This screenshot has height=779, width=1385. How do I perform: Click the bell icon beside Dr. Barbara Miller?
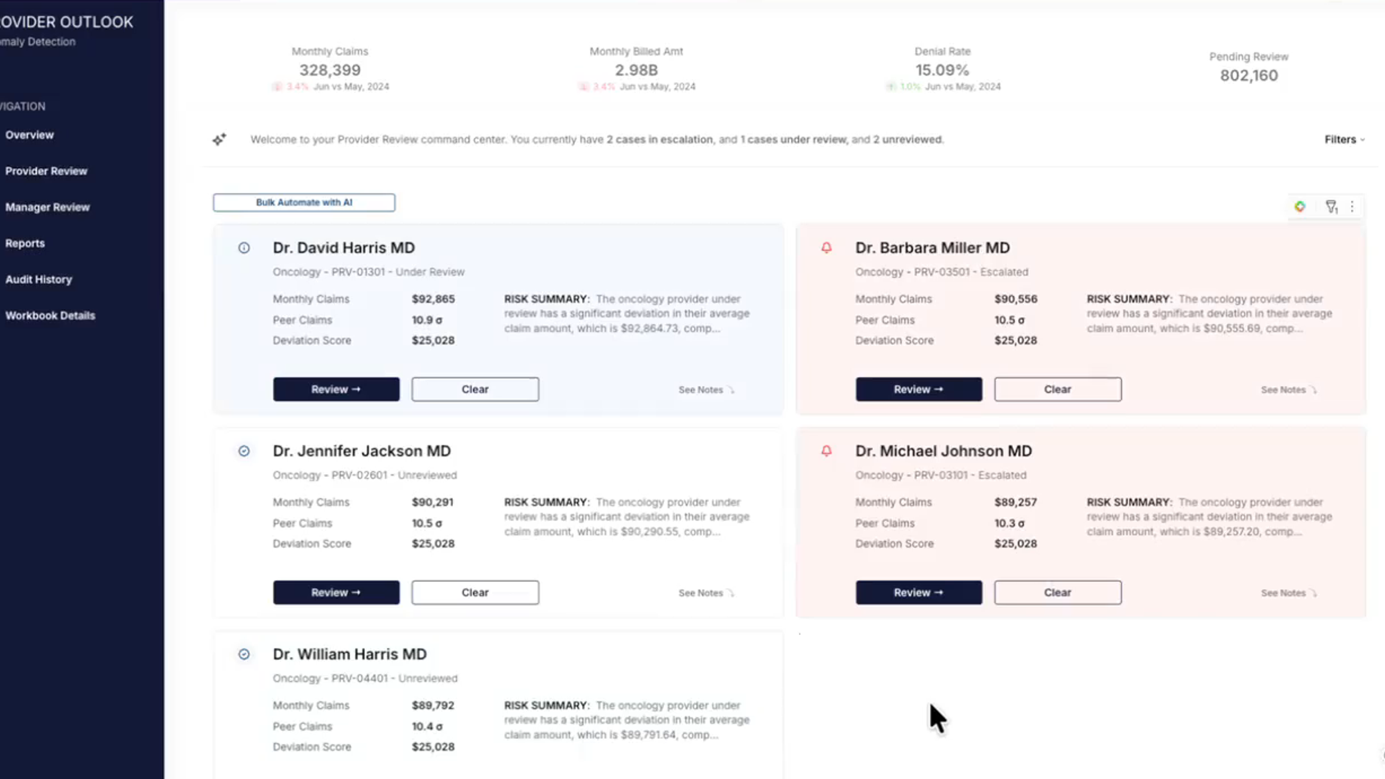tap(826, 248)
